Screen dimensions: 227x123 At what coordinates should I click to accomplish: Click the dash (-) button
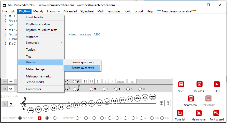click(112, 81)
